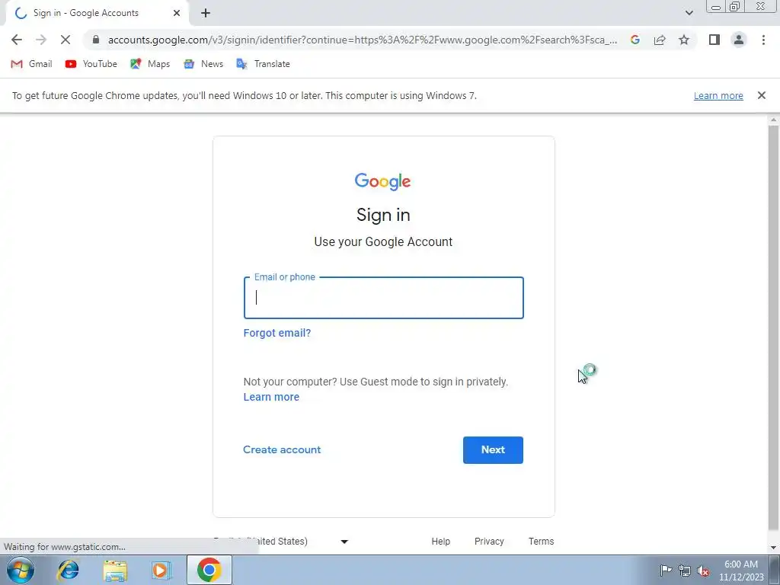Open the Windows Start menu
780x585 pixels.
(x=21, y=570)
